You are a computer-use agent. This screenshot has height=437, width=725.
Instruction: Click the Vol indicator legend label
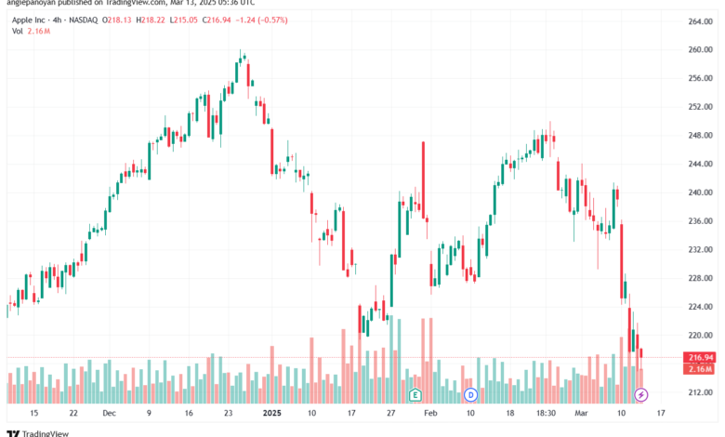(17, 32)
